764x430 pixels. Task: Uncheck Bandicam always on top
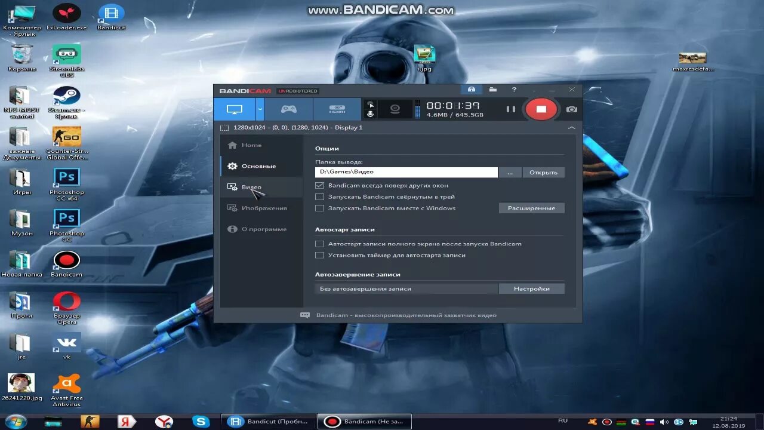[x=320, y=185]
